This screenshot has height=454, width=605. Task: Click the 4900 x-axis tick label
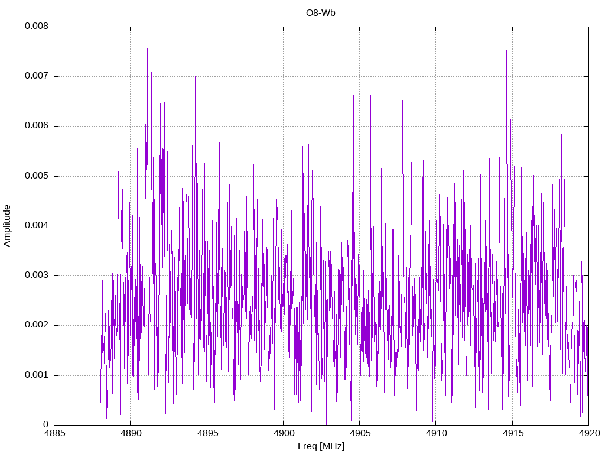click(x=283, y=433)
